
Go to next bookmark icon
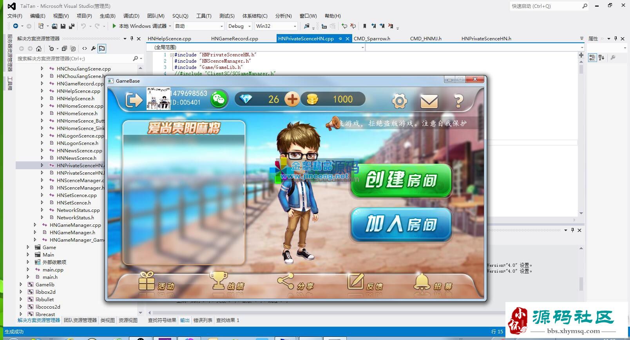click(382, 26)
